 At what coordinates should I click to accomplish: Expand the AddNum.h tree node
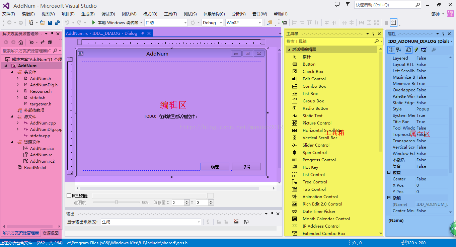point(17,78)
